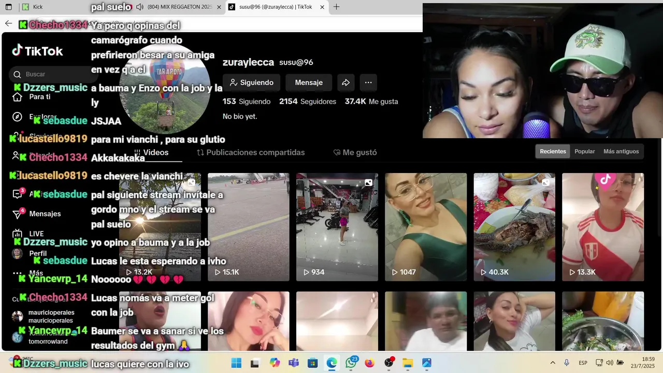Click the Siguiendo follow button
Viewport: 663px width, 373px height.
pyautogui.click(x=251, y=82)
